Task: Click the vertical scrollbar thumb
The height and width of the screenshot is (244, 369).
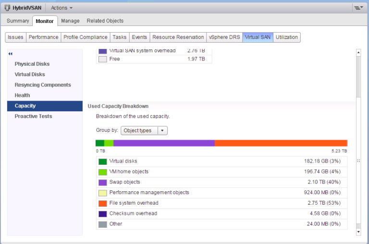Action: point(358,76)
